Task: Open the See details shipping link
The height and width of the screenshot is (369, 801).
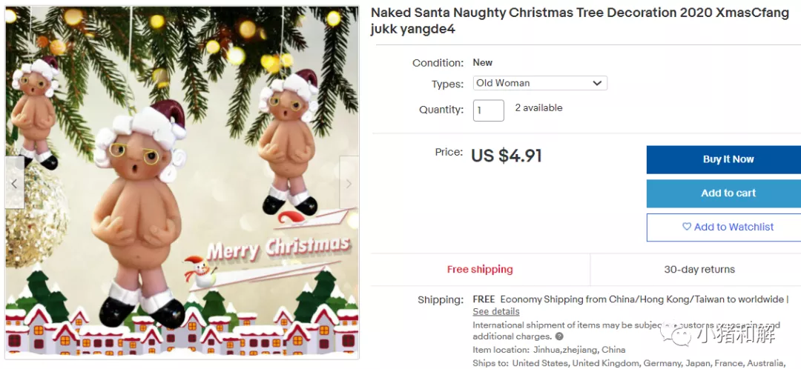Action: (496, 311)
